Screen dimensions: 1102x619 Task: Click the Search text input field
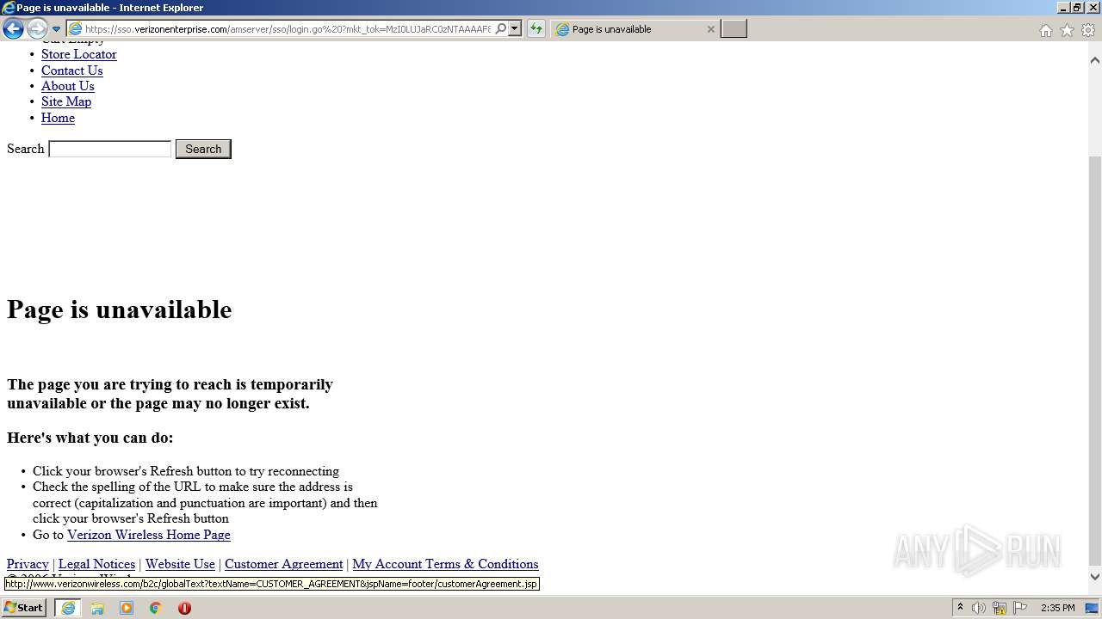pos(110,149)
